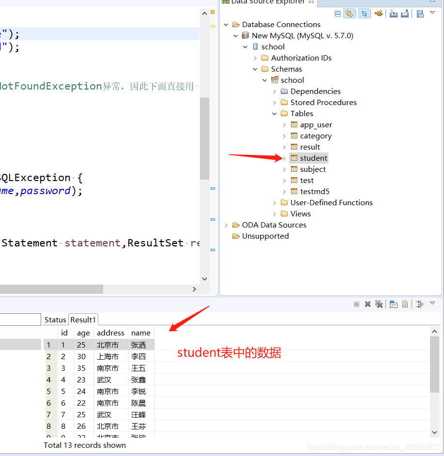
Task: Click the Dependencies folder icon
Action: click(284, 91)
